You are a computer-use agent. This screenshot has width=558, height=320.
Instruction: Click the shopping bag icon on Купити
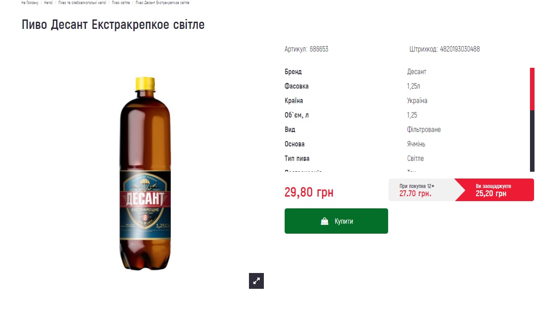[x=324, y=221]
